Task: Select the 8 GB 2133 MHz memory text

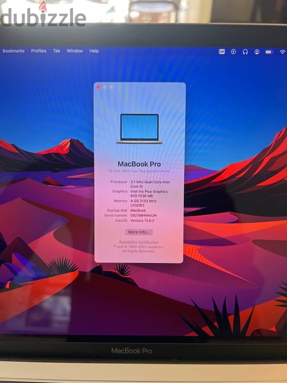Action: (x=143, y=203)
